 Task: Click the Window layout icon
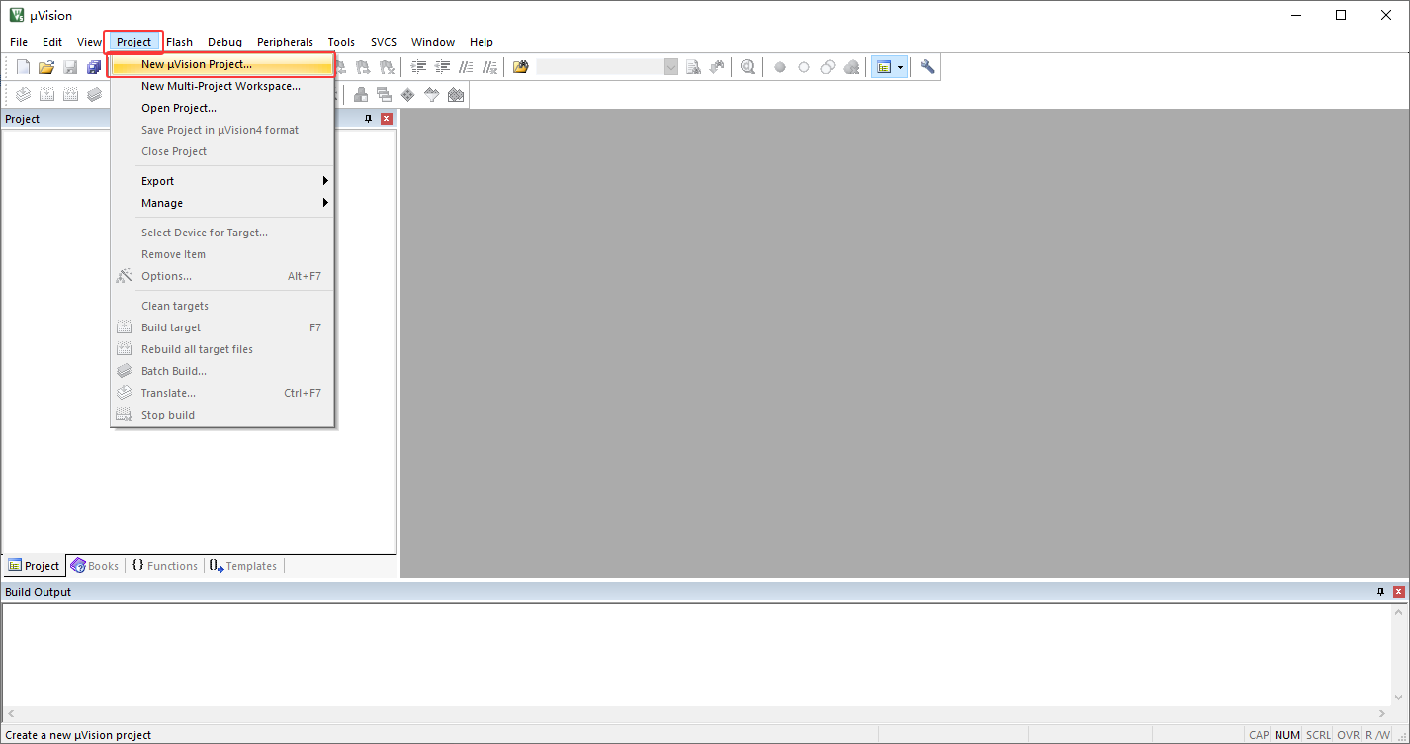coord(884,67)
